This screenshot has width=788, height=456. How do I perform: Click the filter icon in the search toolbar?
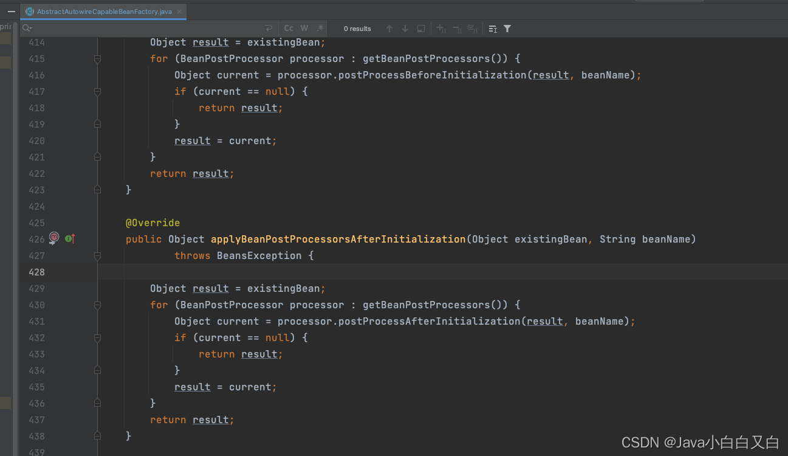pos(507,29)
